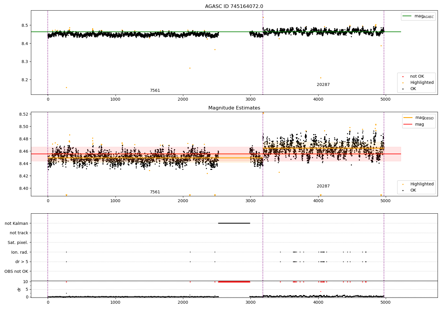Click the "7561" OBSID annotation in top plot
This screenshot has width=442, height=309.
point(155,91)
